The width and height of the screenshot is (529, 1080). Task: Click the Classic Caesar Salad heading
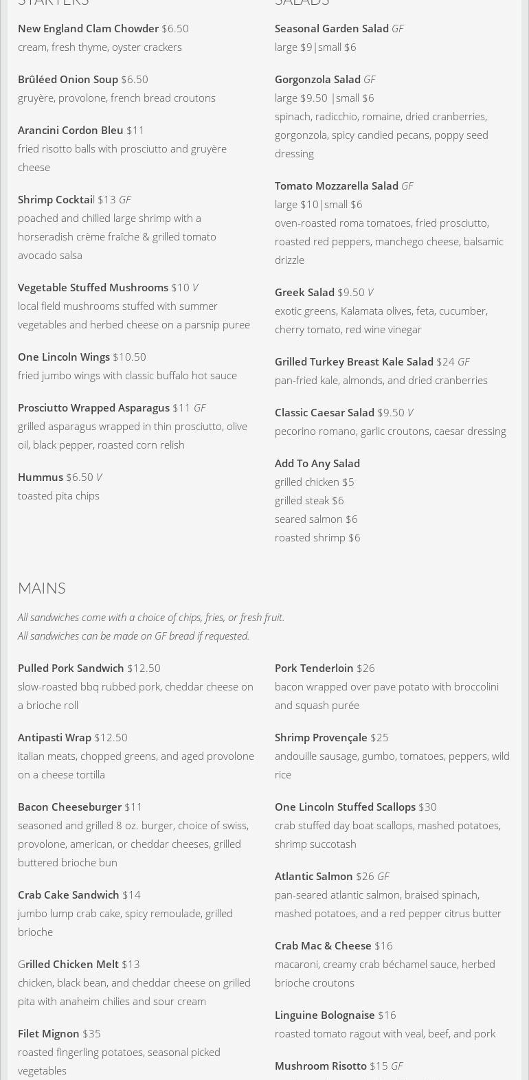[x=324, y=412]
